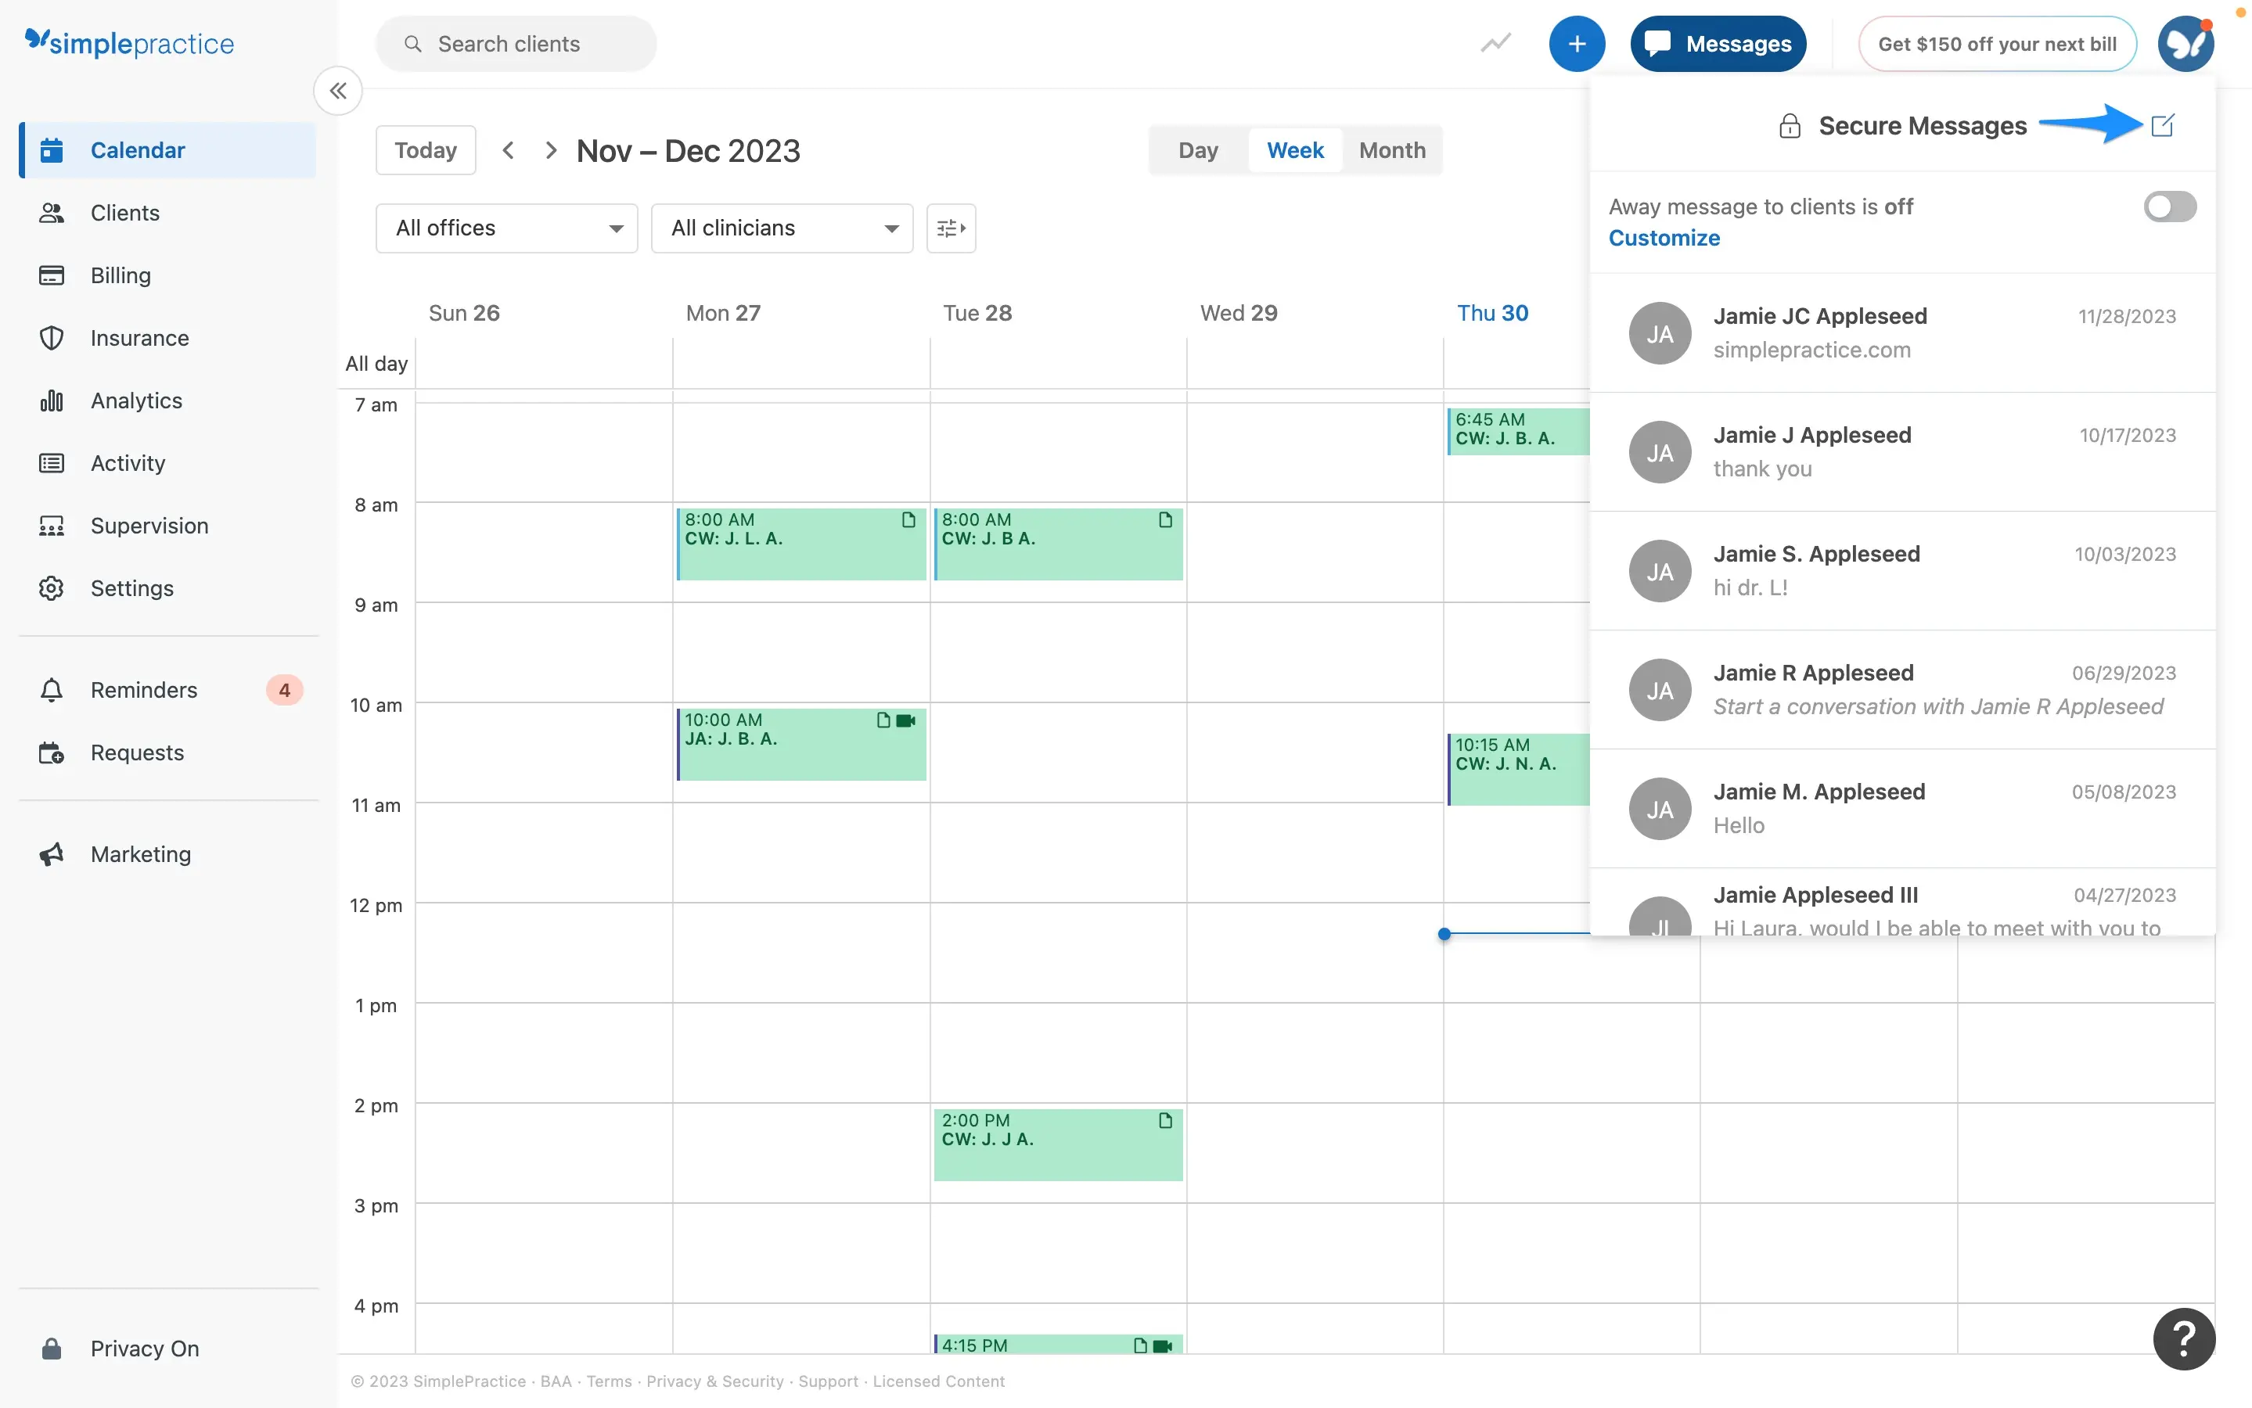Image resolution: width=2252 pixels, height=1408 pixels.
Task: Compose a new secure message
Action: click(2163, 125)
